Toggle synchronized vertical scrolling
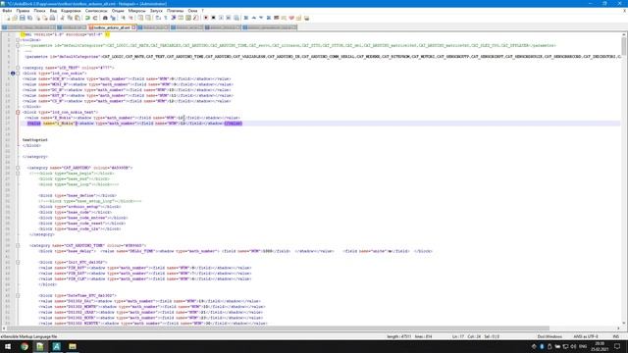Image resolution: width=628 pixels, height=353 pixels. pos(140,18)
